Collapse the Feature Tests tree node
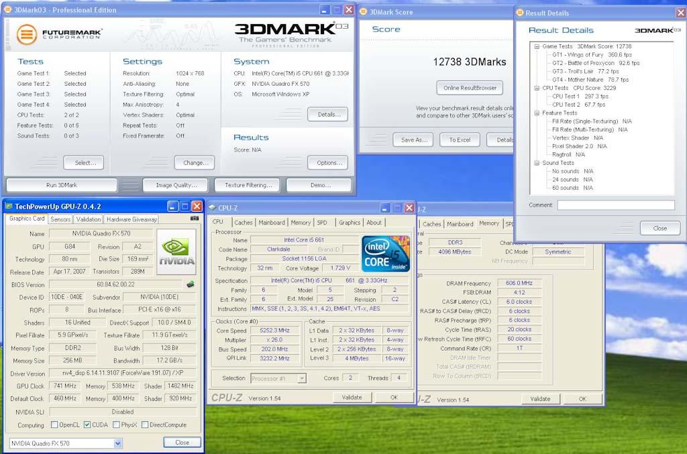 pos(537,113)
